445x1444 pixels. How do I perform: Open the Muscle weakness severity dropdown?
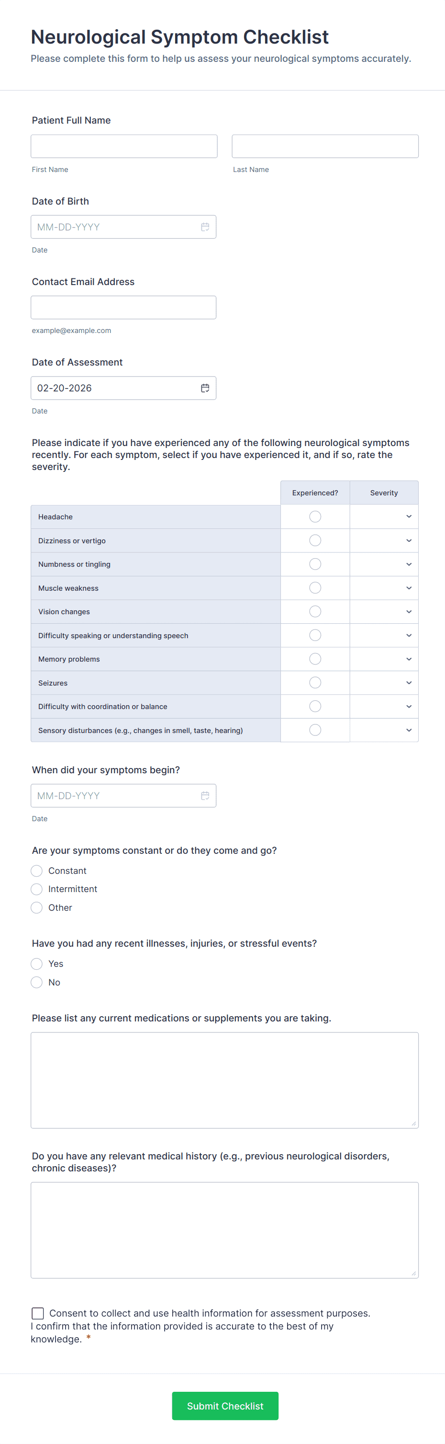384,588
